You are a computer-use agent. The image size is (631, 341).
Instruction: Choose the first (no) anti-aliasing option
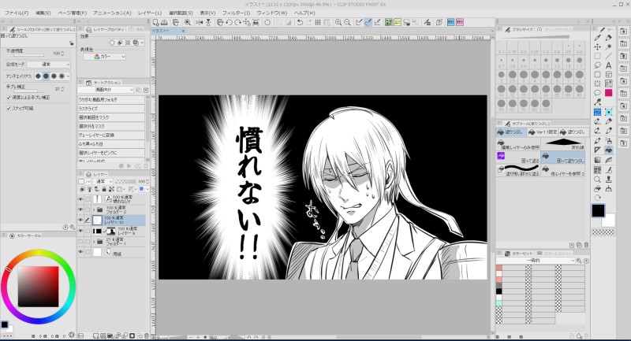(38, 76)
